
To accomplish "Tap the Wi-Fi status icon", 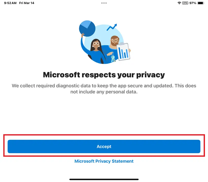I will pos(179,3).
